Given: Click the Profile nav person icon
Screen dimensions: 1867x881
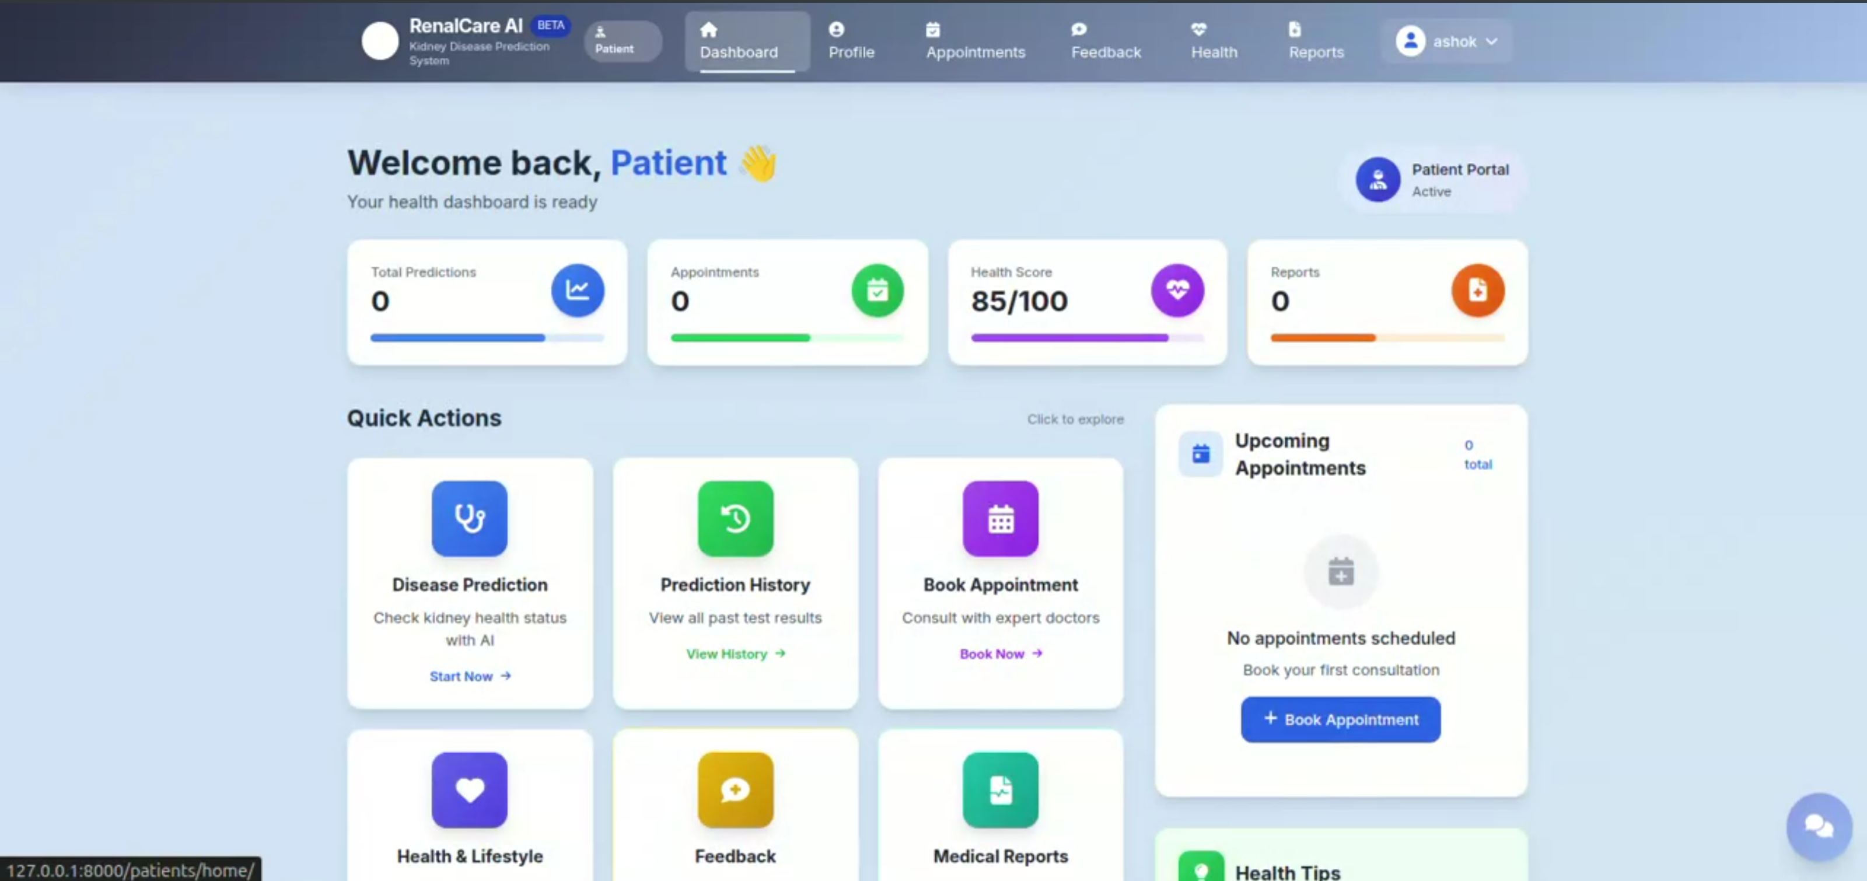Looking at the screenshot, I should [x=837, y=30].
